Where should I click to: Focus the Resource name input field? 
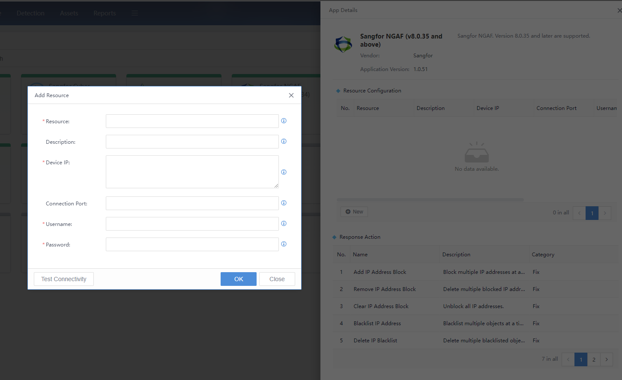point(192,121)
